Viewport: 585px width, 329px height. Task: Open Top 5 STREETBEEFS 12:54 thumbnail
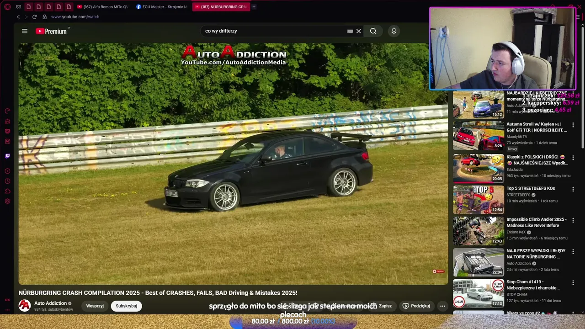[479, 200]
